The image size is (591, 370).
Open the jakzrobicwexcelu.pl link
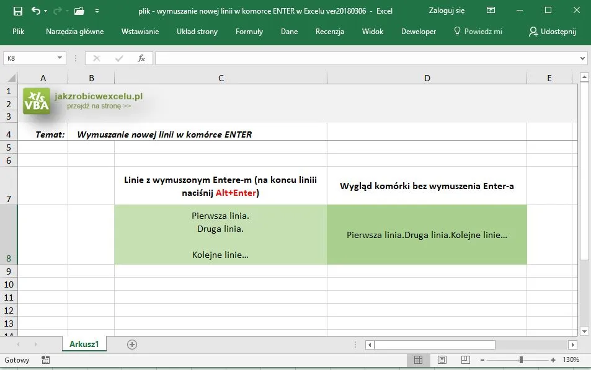click(99, 97)
